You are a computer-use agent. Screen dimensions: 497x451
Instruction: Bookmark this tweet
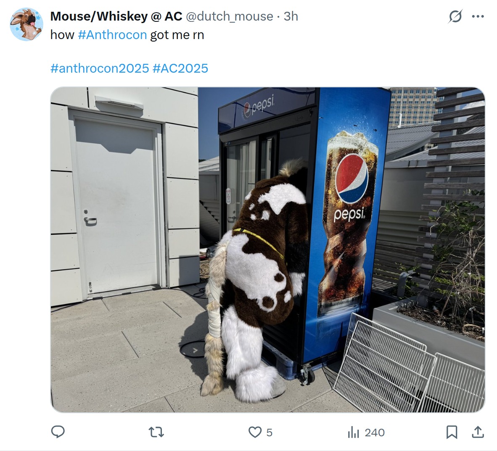(x=452, y=432)
